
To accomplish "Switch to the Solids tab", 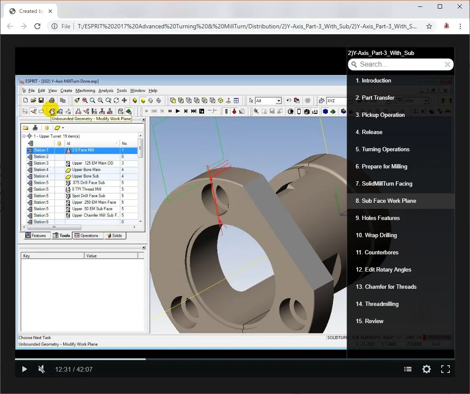I will pyautogui.click(x=115, y=236).
